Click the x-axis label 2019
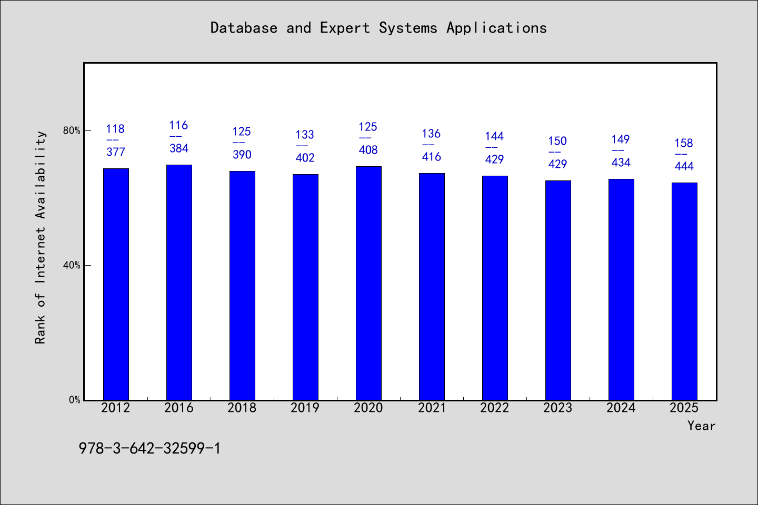Screen dimensions: 758x505 (x=305, y=408)
